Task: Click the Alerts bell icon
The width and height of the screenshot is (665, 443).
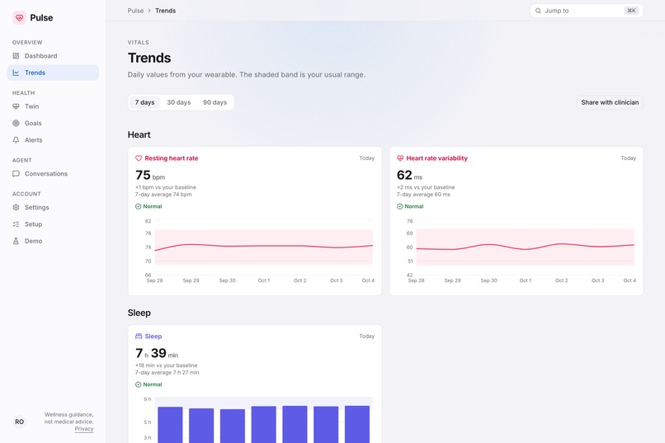Action: (x=16, y=140)
